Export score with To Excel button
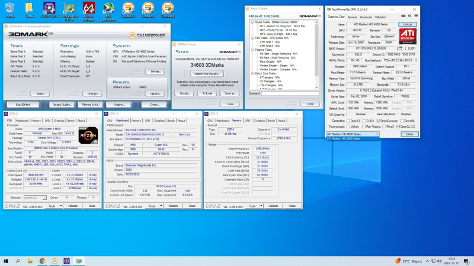 207,93
